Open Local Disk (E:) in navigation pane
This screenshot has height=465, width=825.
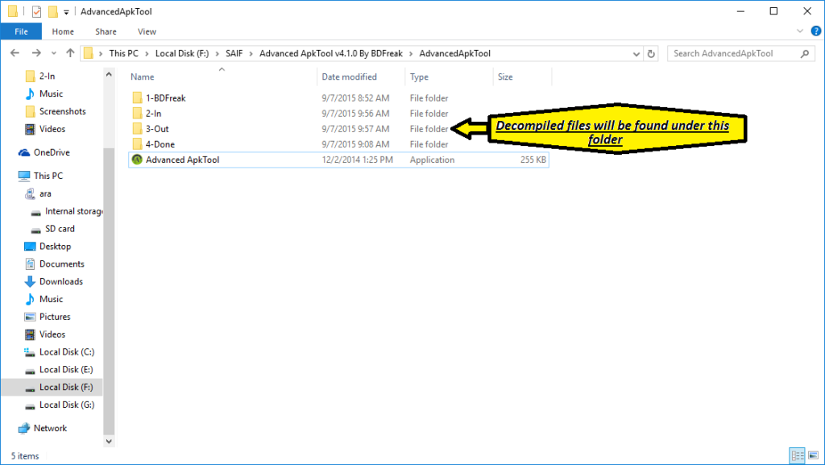click(x=66, y=369)
